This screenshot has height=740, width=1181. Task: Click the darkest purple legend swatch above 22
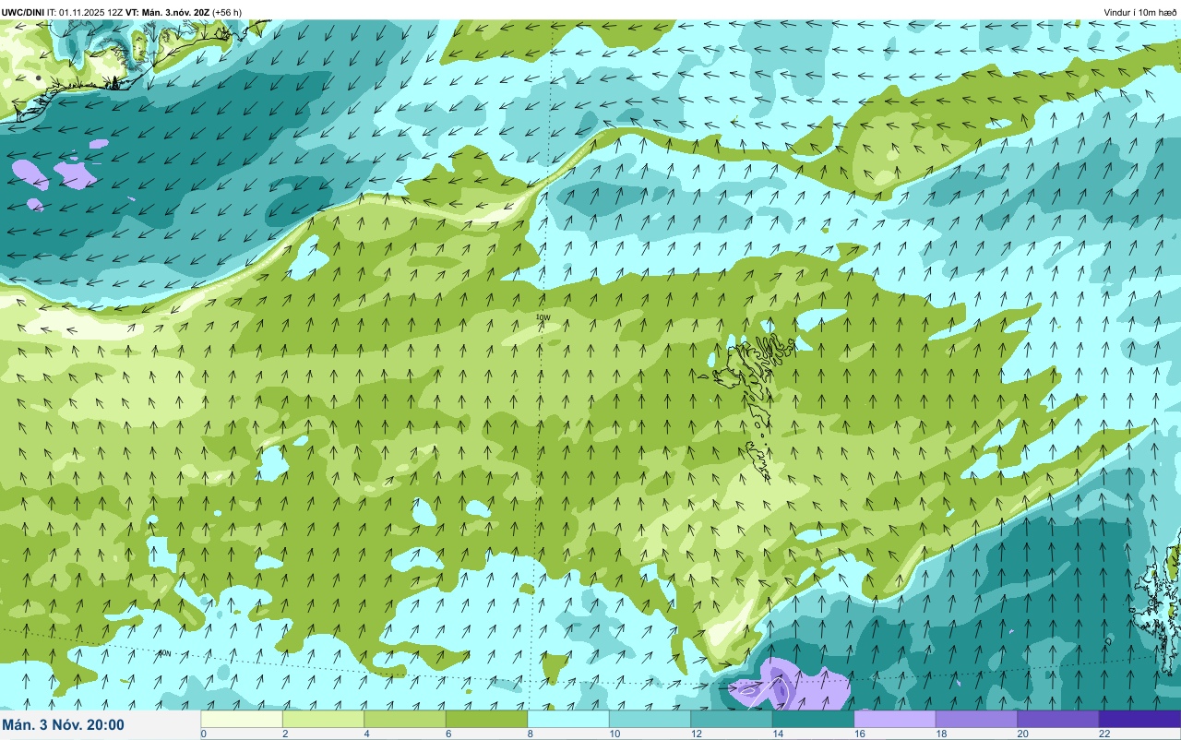[1139, 719]
